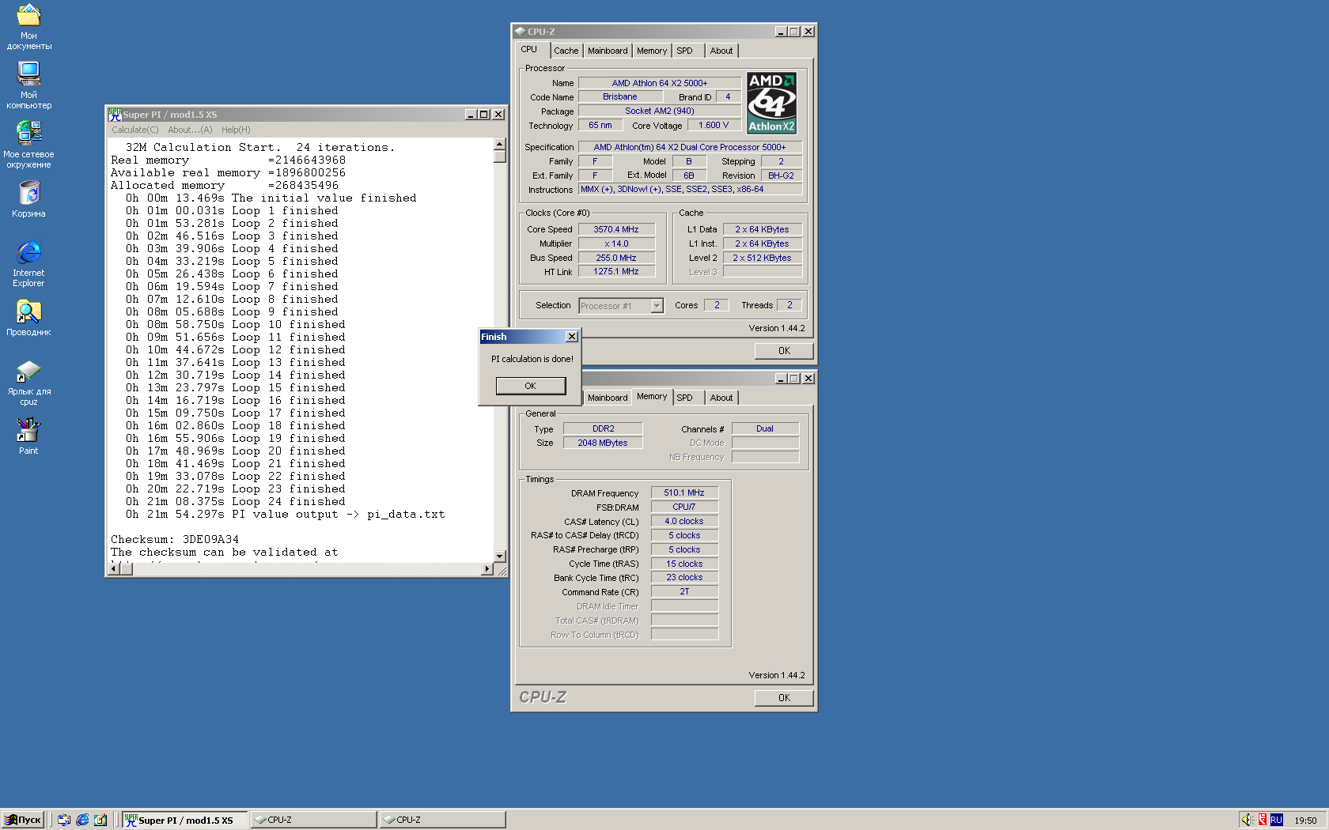Click the Loop 24 finished line
This screenshot has width=1329, height=830.
pos(236,501)
